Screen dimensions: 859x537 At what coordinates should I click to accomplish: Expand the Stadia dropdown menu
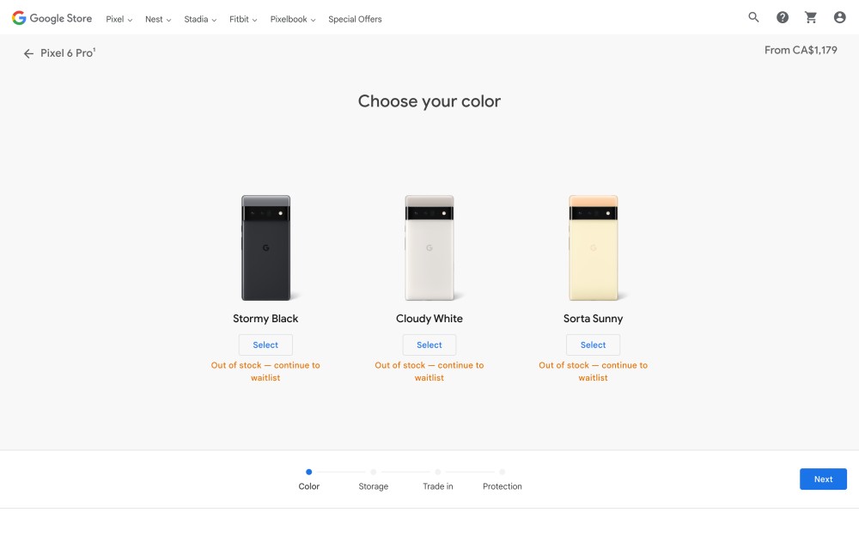[x=200, y=19]
